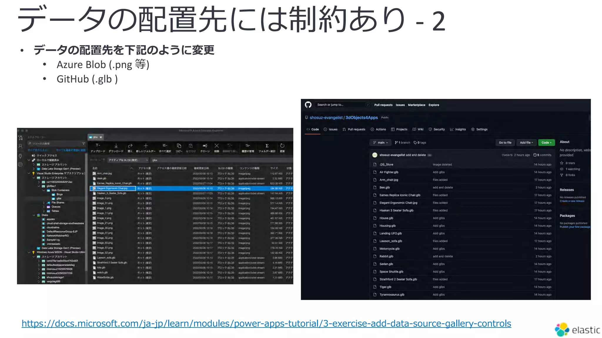This screenshot has height=338, width=602.
Task: Click the Select All toolbar icon
Action: [165, 146]
